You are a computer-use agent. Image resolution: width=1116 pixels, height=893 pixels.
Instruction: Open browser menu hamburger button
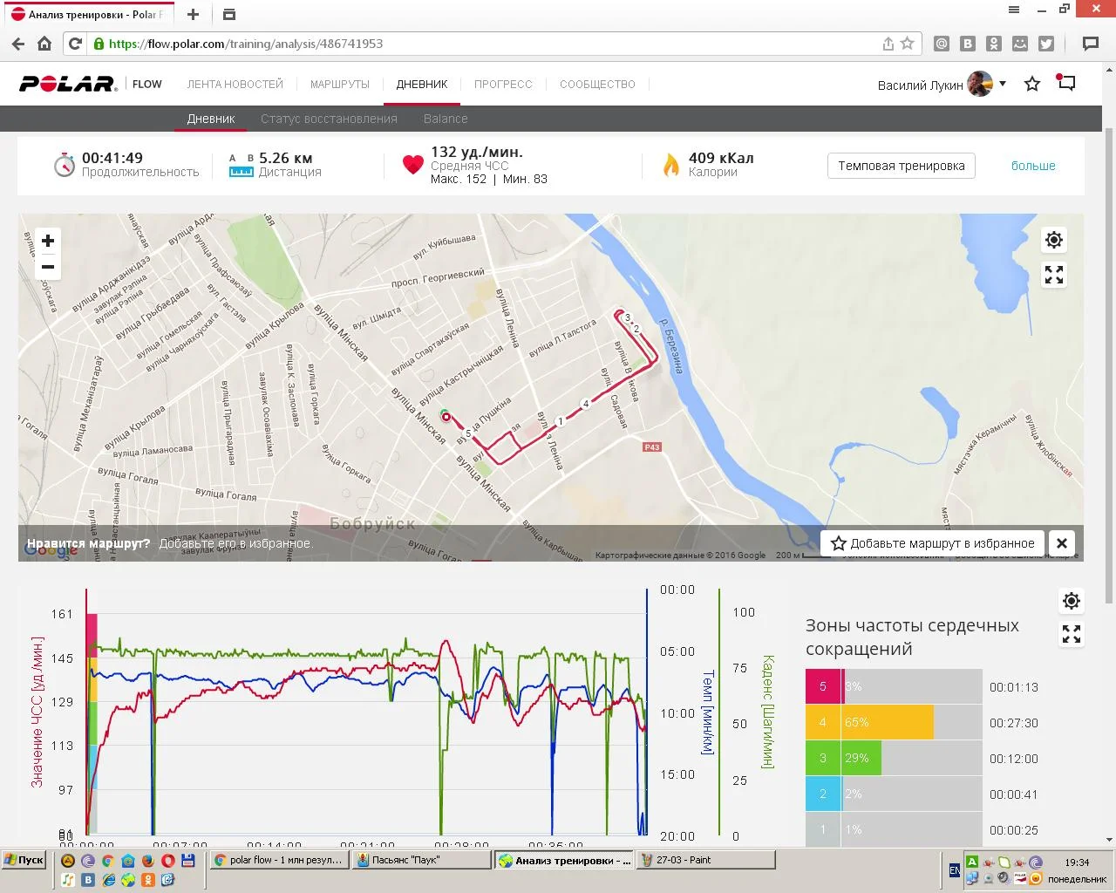(1014, 10)
